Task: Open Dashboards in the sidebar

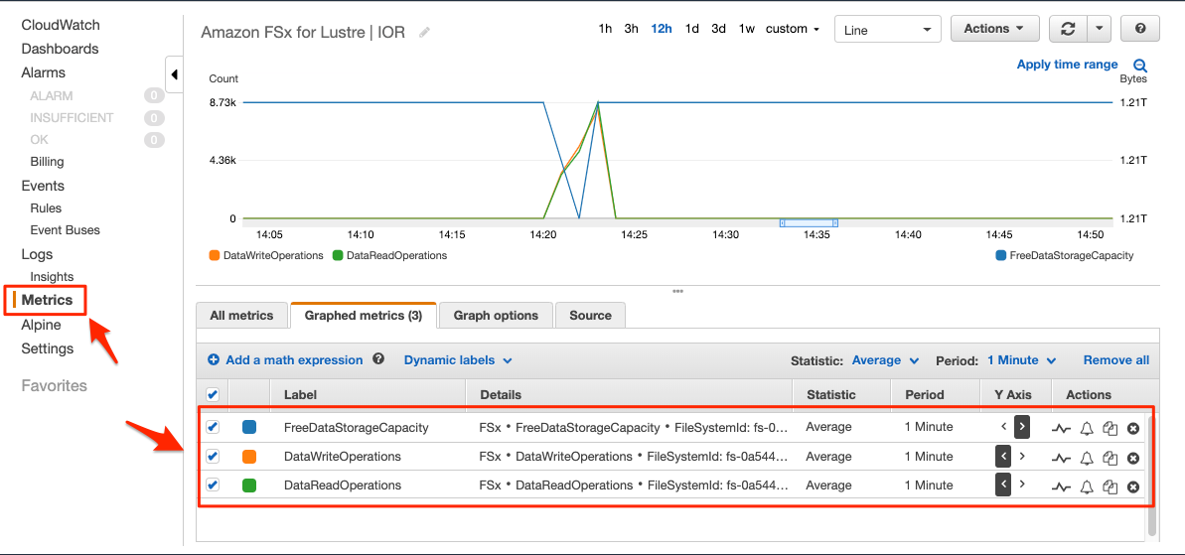Action: click(x=60, y=49)
